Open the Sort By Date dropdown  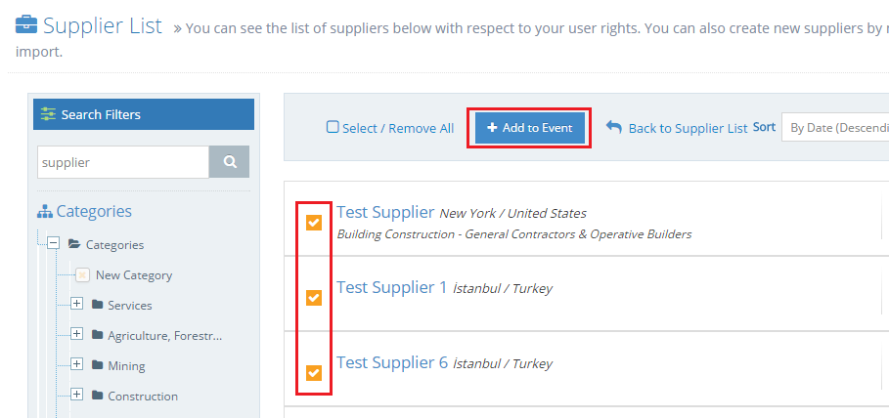[834, 127]
